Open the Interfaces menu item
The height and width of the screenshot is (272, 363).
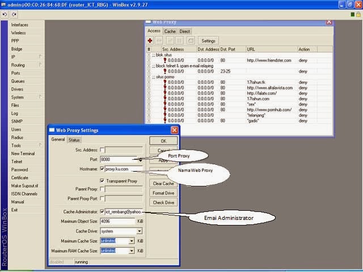(20, 25)
